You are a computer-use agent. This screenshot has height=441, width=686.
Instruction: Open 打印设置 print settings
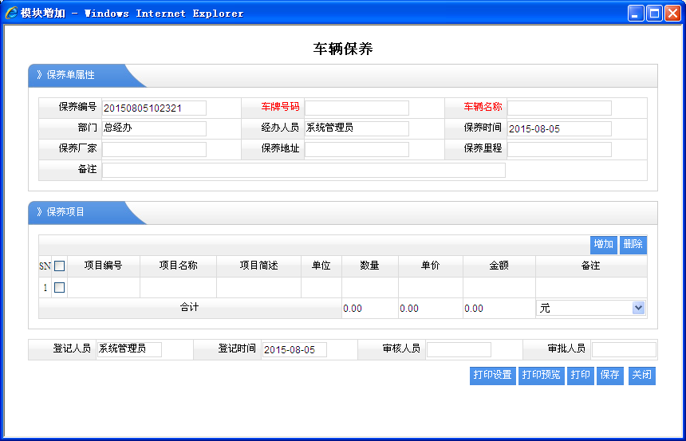click(492, 375)
